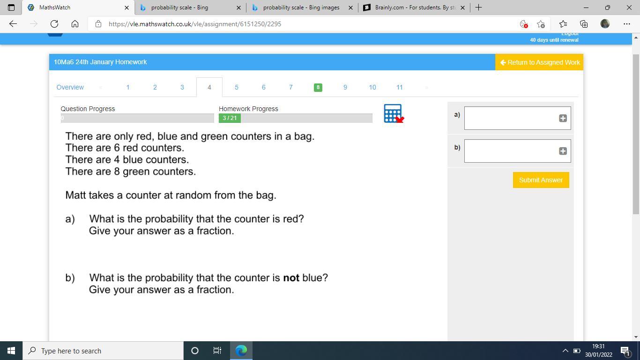Open browser Collections
640x360 pixels.
coord(584,24)
